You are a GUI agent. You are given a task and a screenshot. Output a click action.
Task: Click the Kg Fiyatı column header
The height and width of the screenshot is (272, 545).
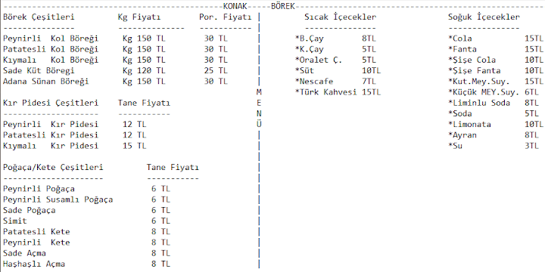point(139,17)
